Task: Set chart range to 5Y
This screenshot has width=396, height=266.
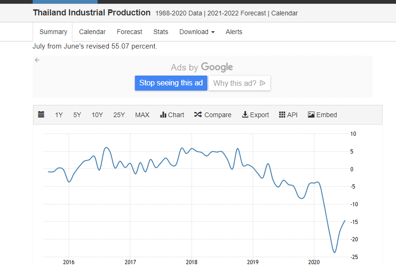Action: (77, 115)
